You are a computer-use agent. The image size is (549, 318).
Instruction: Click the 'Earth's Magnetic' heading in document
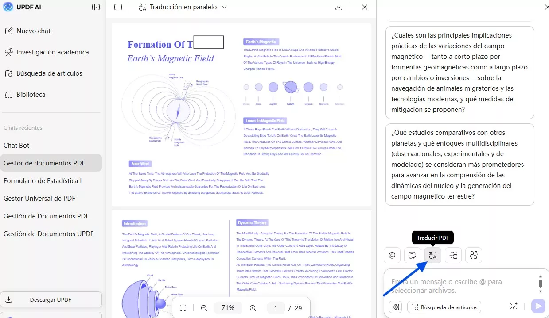[x=261, y=42]
